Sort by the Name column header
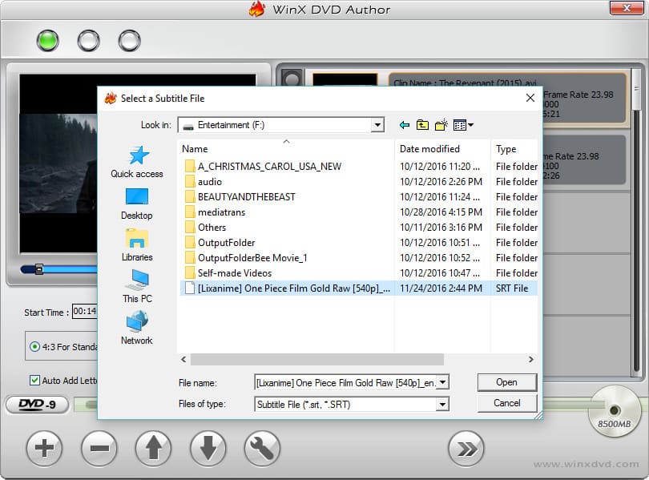Viewport: 649px width, 480px height. (286, 149)
